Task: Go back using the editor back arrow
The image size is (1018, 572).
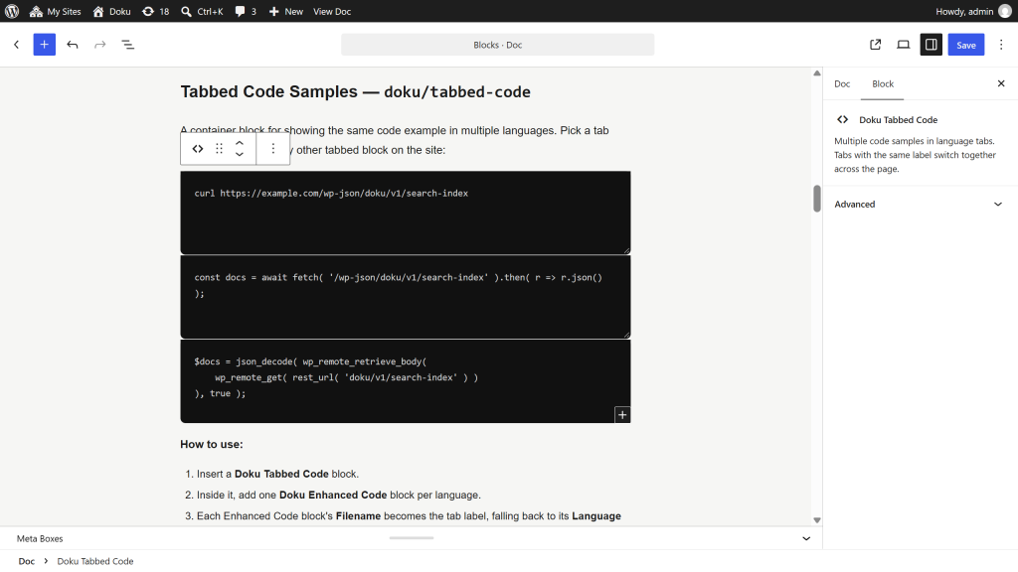Action: [16, 45]
